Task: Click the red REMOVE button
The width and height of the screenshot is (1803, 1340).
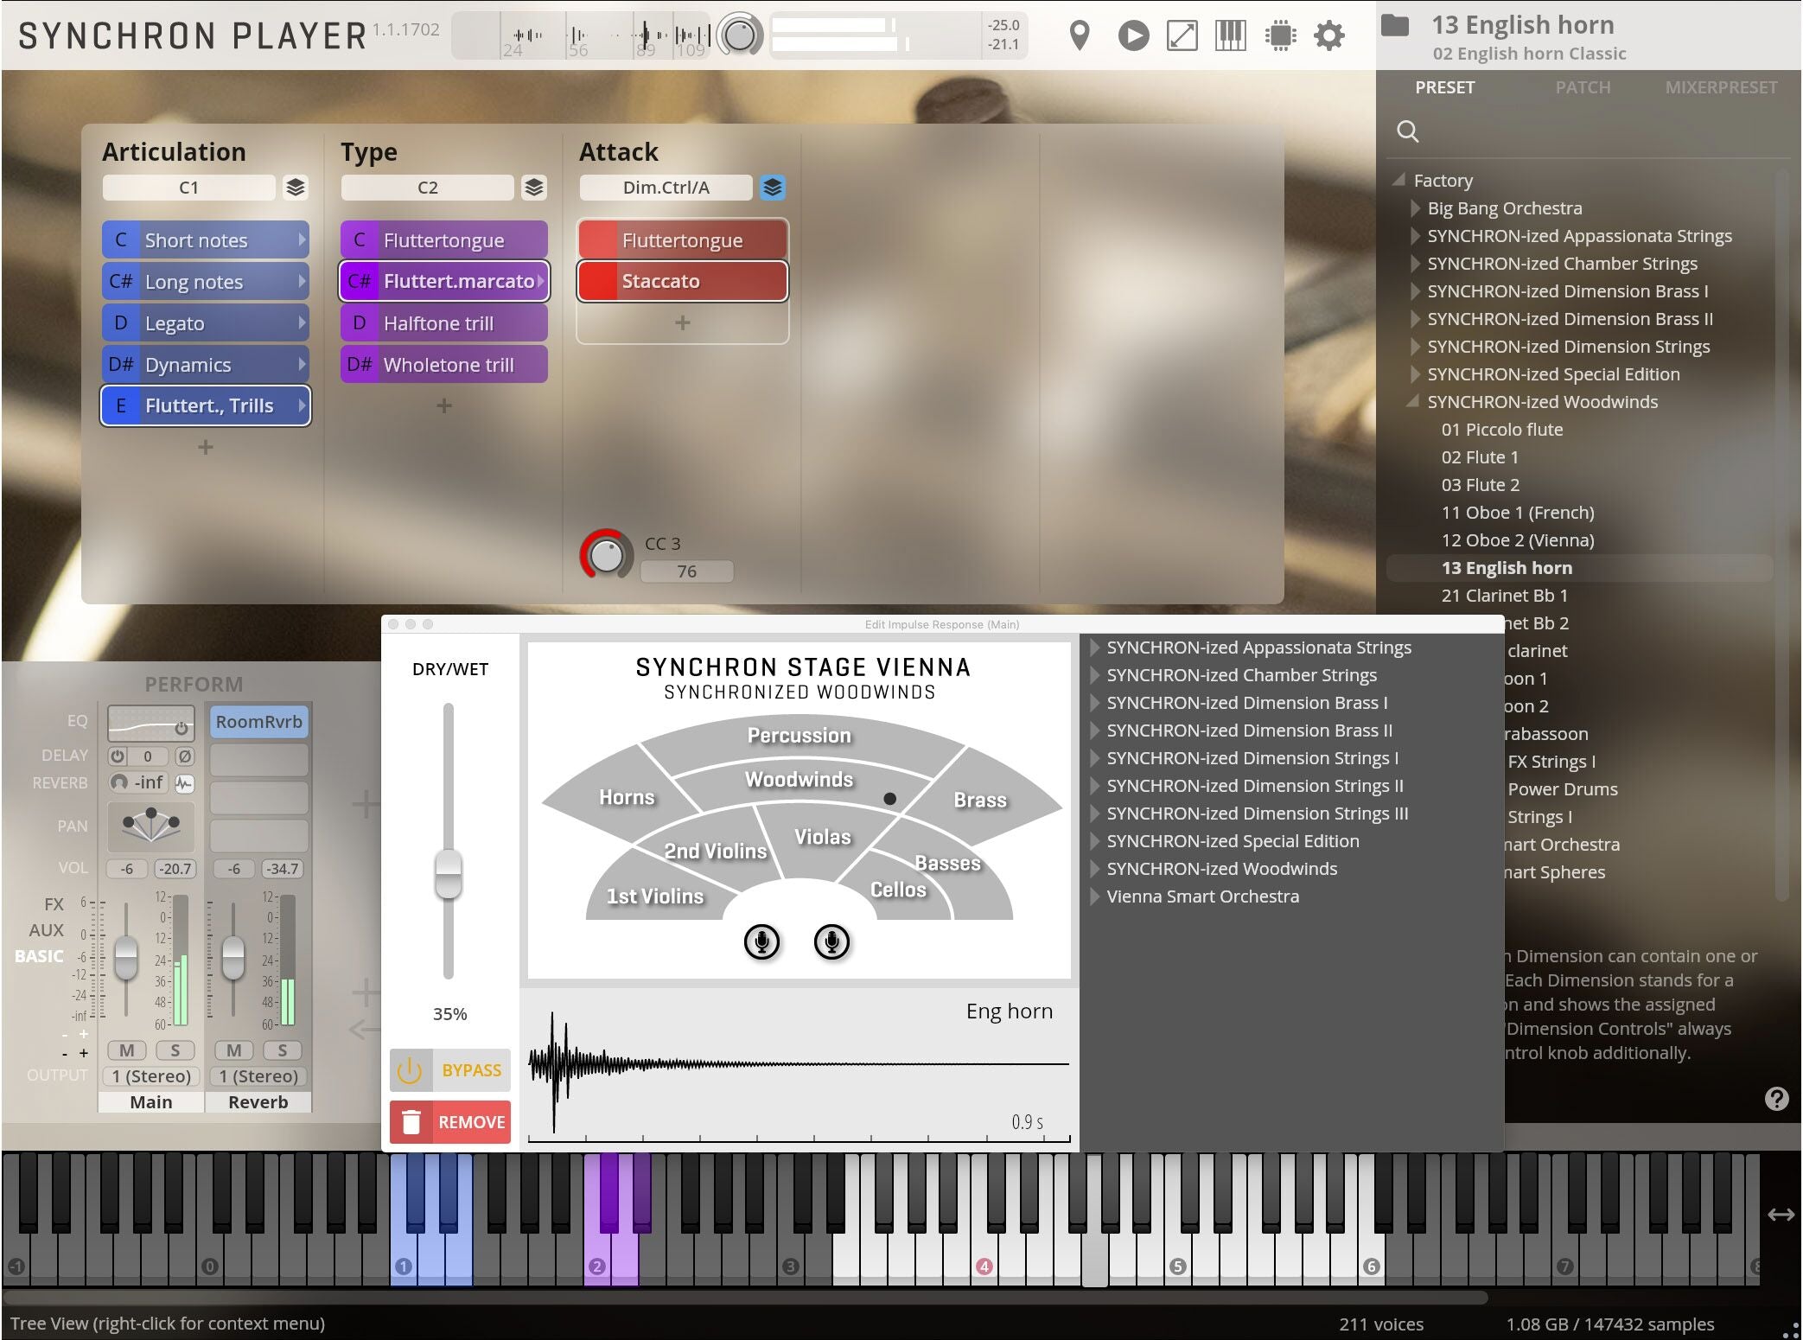Action: [x=450, y=1122]
